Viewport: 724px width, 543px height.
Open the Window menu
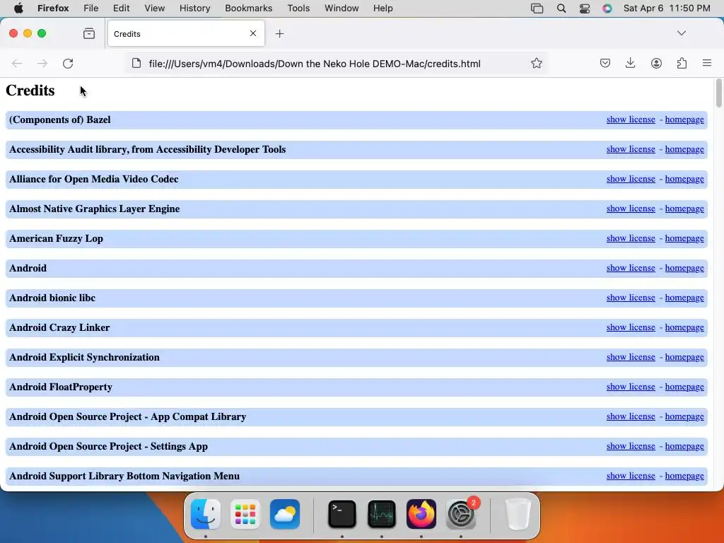pyautogui.click(x=341, y=8)
